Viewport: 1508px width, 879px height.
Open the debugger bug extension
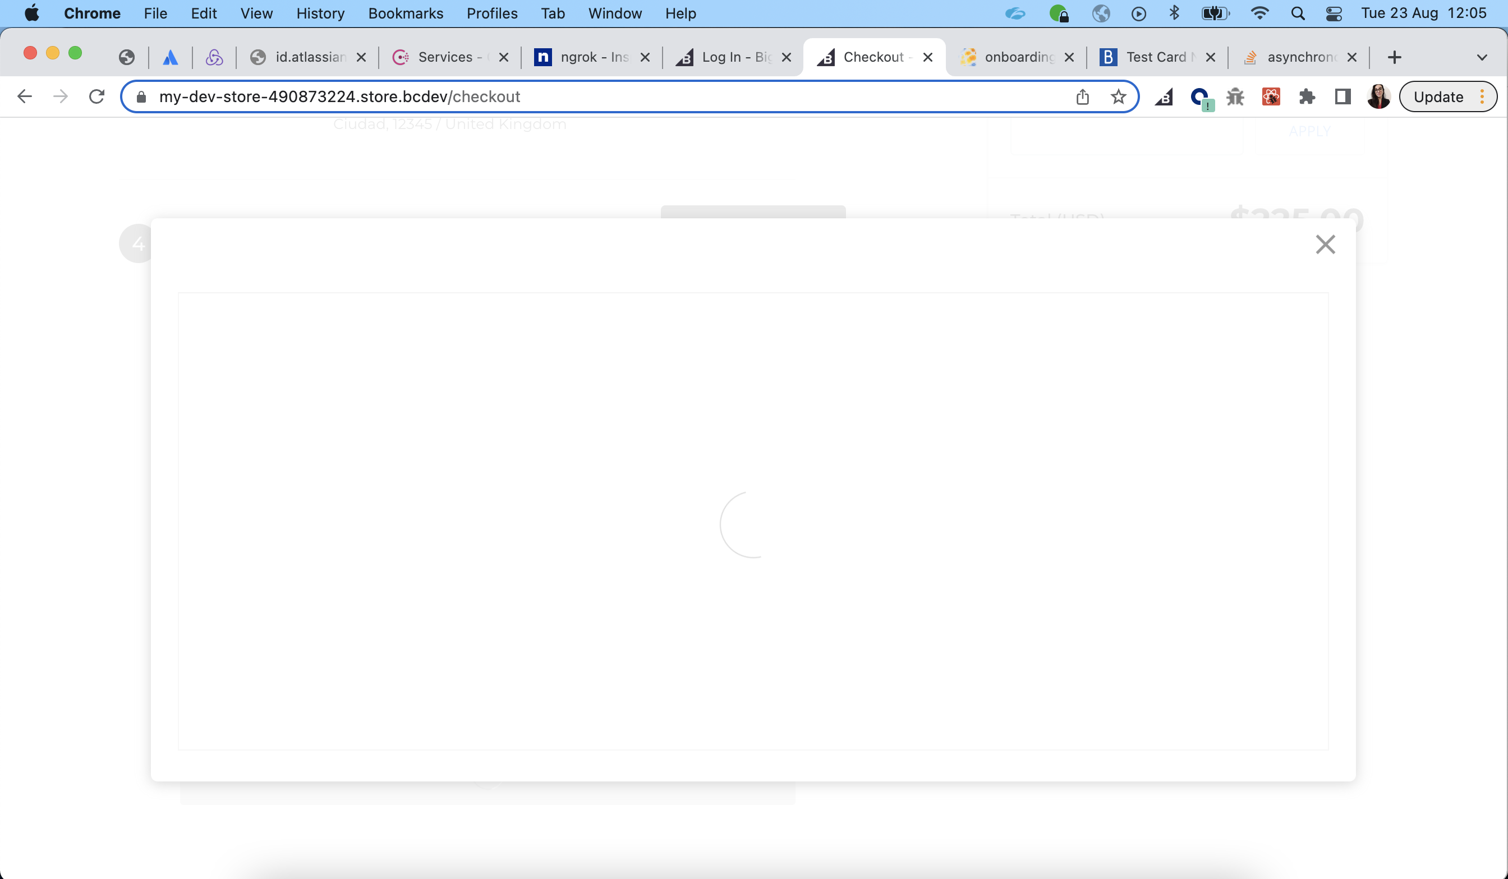tap(1235, 96)
